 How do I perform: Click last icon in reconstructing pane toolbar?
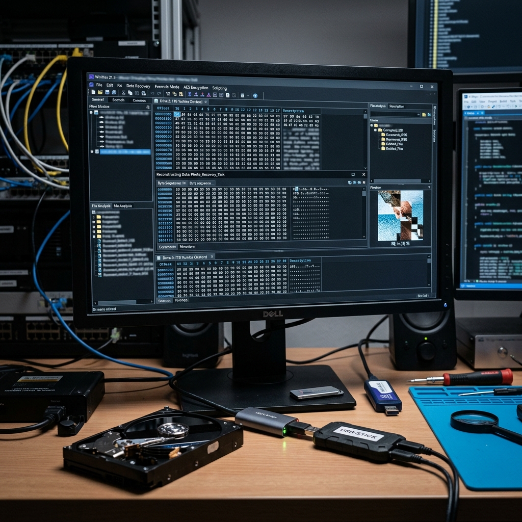[x=364, y=182]
